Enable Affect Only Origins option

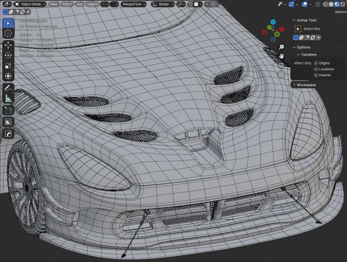(x=316, y=63)
